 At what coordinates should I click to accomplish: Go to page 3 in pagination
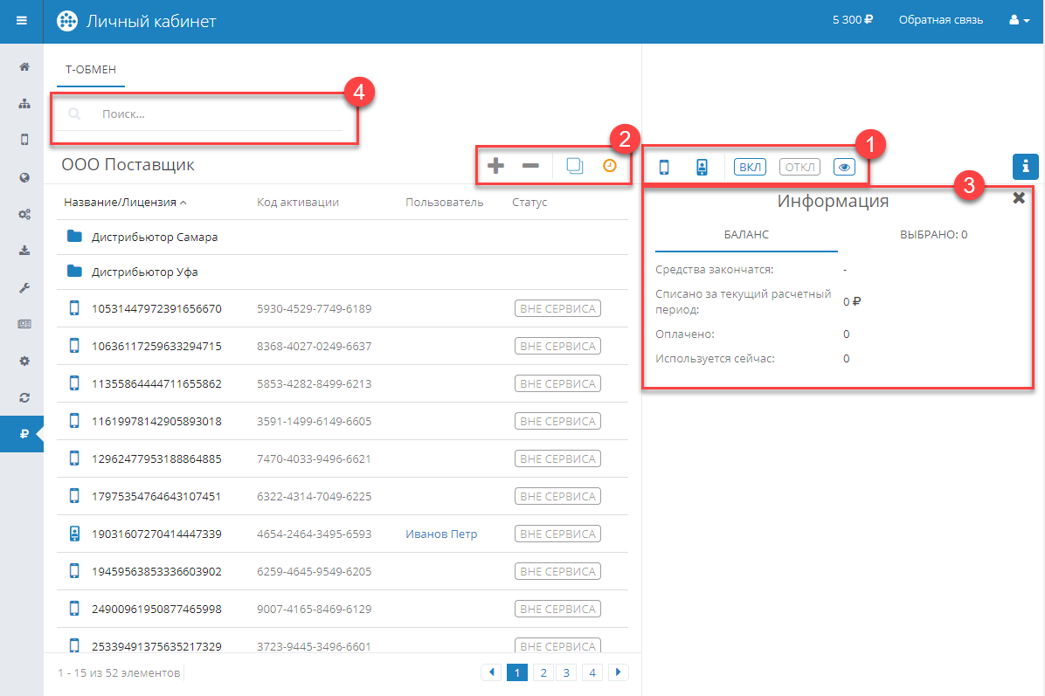(566, 672)
